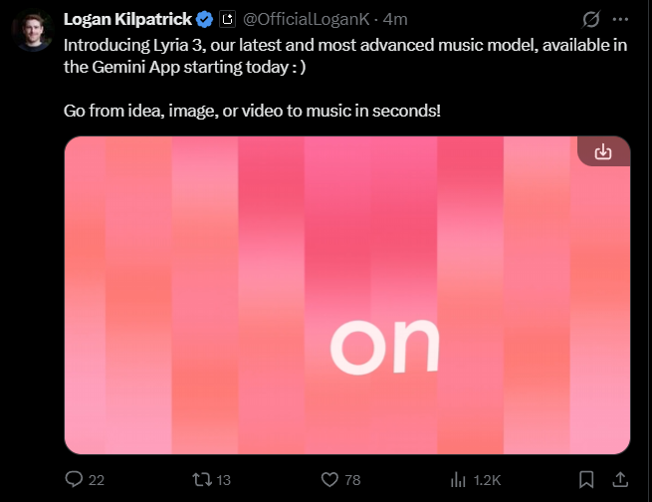The height and width of the screenshot is (502, 652).
Task: Open view analytics bar-chart icon
Action: coord(459,479)
